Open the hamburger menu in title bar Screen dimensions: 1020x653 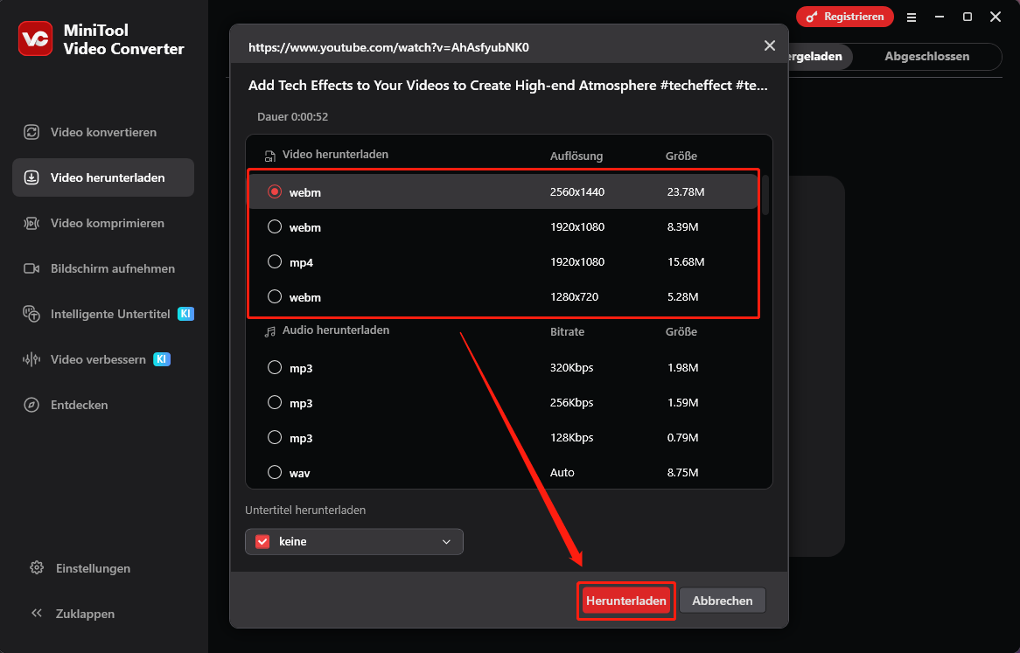(x=912, y=17)
